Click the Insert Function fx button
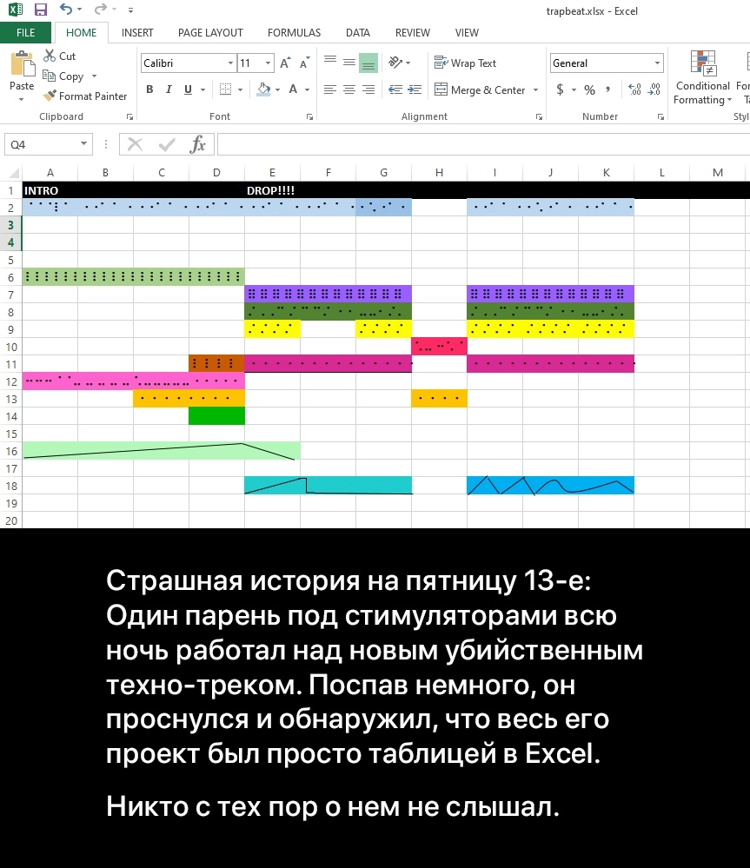The image size is (750, 868). pyautogui.click(x=197, y=144)
